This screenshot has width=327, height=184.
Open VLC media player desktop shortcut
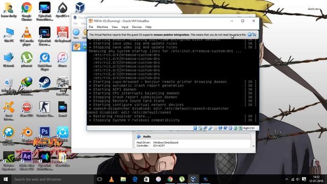[x=27, y=36]
